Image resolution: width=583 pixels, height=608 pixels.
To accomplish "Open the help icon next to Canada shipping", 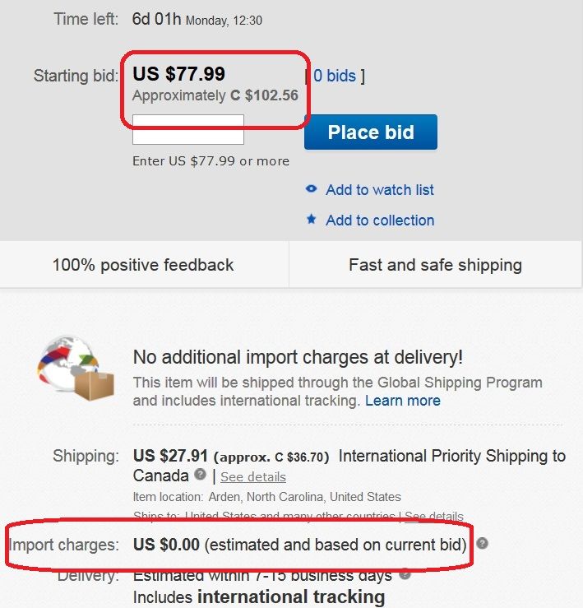I will 200,476.
